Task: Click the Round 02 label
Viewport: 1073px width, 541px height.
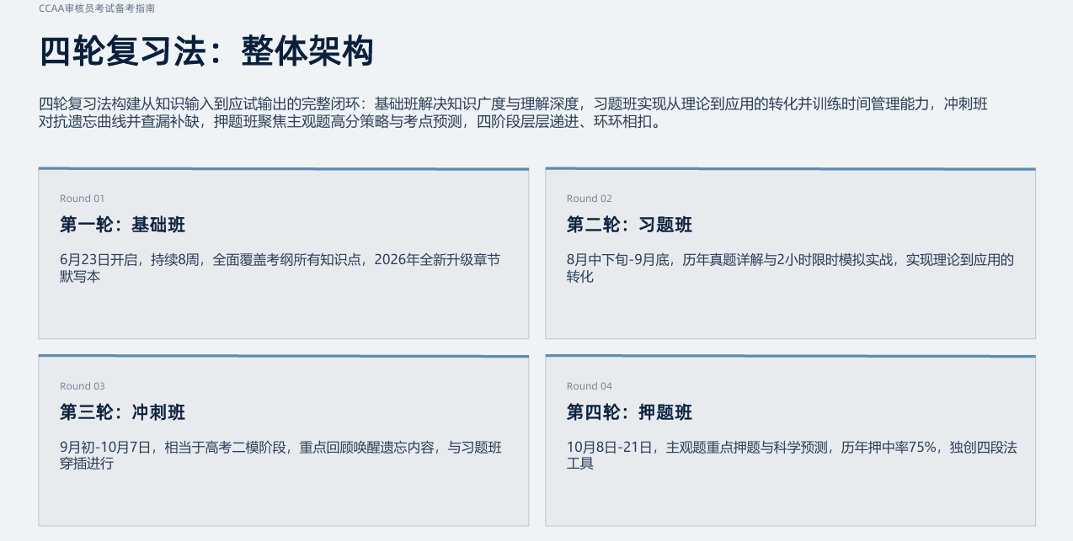Action: tap(590, 199)
